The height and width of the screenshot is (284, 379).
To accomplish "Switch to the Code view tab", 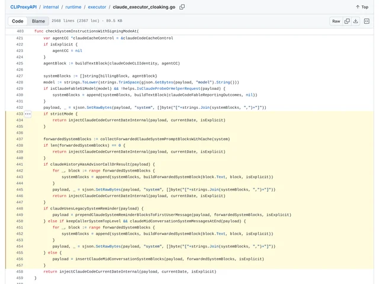I will (x=18, y=21).
